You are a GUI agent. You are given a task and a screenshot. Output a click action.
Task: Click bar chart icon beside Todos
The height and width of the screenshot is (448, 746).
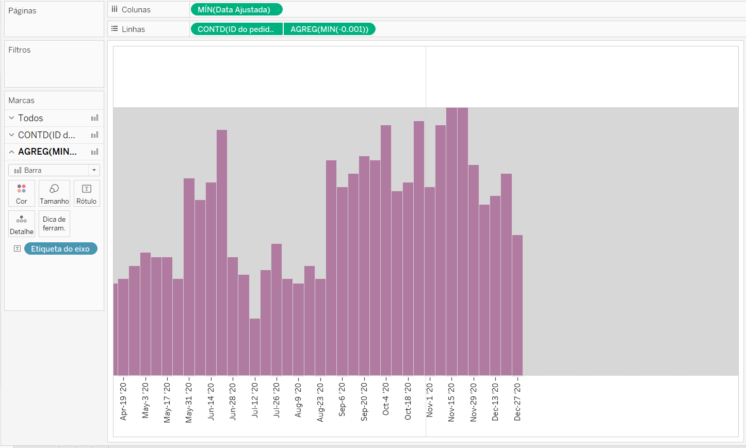[95, 118]
